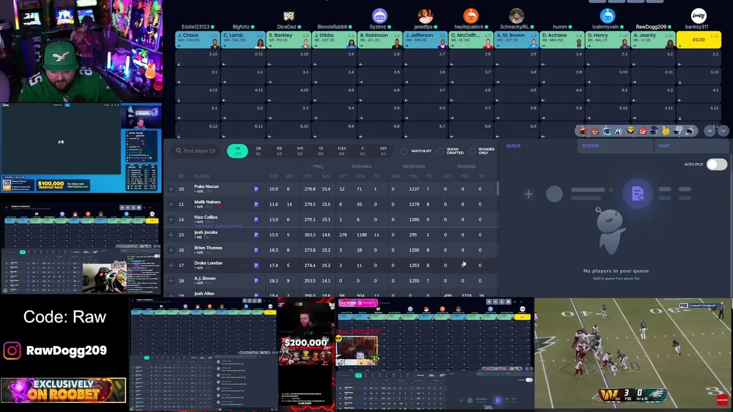The image size is (733, 412).
Task: Add Puka Nacua to queue with plus icon
Action: 171,189
